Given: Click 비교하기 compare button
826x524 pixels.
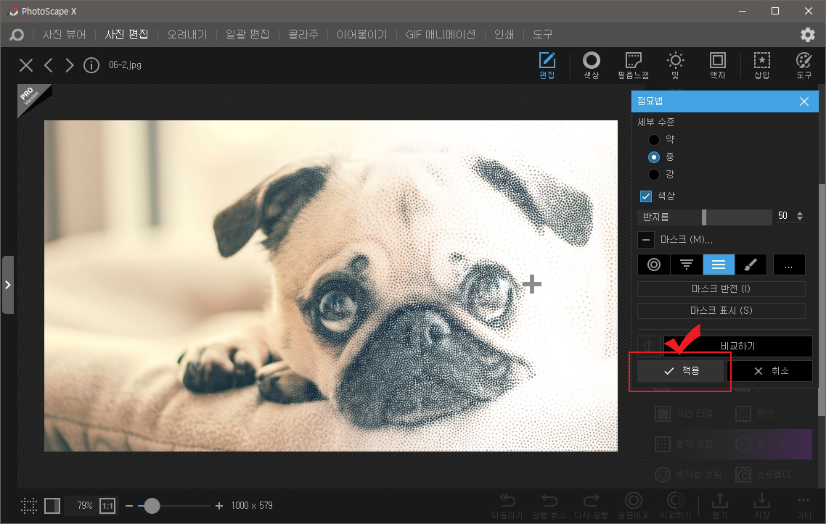Looking at the screenshot, I should click(737, 346).
